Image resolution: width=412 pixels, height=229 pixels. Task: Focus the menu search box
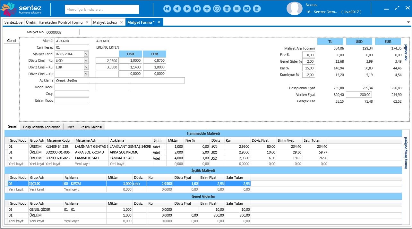102,10
